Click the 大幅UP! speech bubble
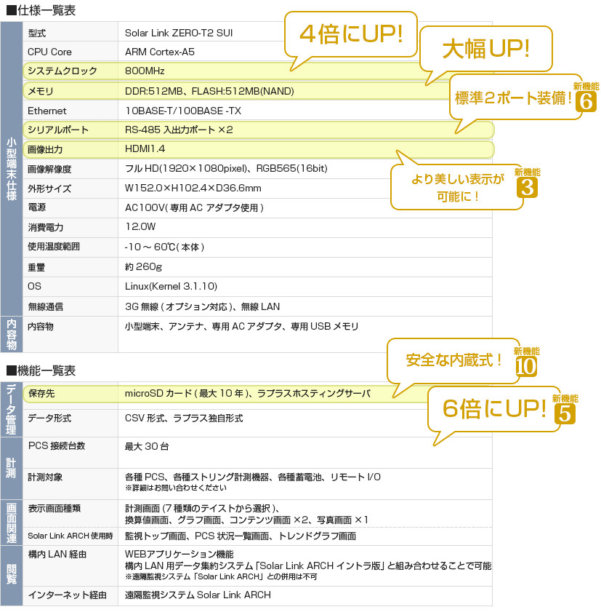 click(485, 49)
